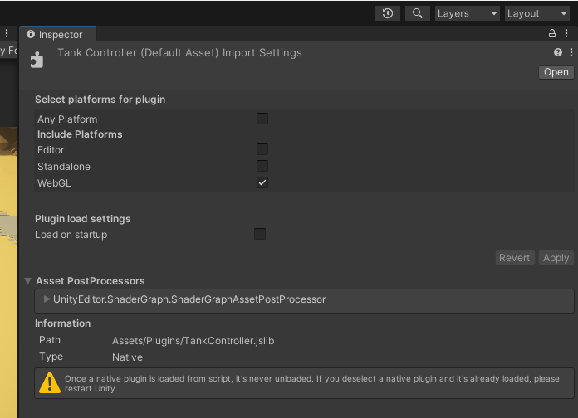Collapse the Asset PostProcessors section
This screenshot has width=578, height=418.
(x=28, y=281)
